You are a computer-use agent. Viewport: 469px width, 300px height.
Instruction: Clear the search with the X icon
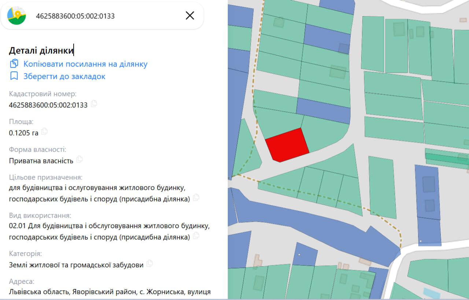tap(190, 15)
